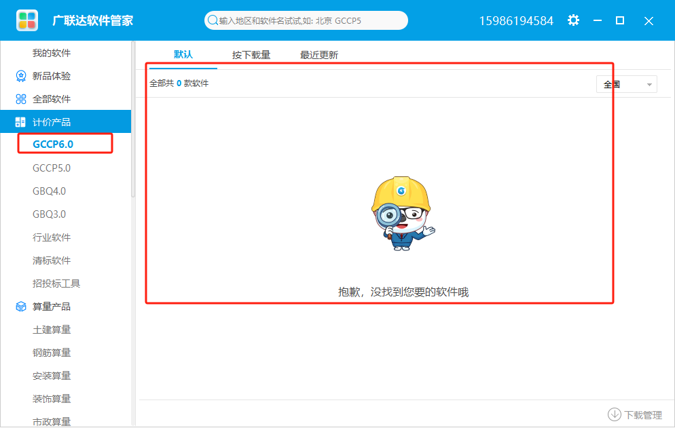Click the mascot illustration with magnifier

[403, 214]
